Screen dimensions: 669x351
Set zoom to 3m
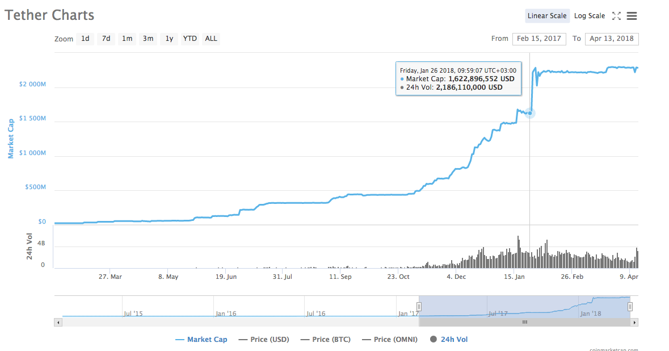(x=148, y=39)
